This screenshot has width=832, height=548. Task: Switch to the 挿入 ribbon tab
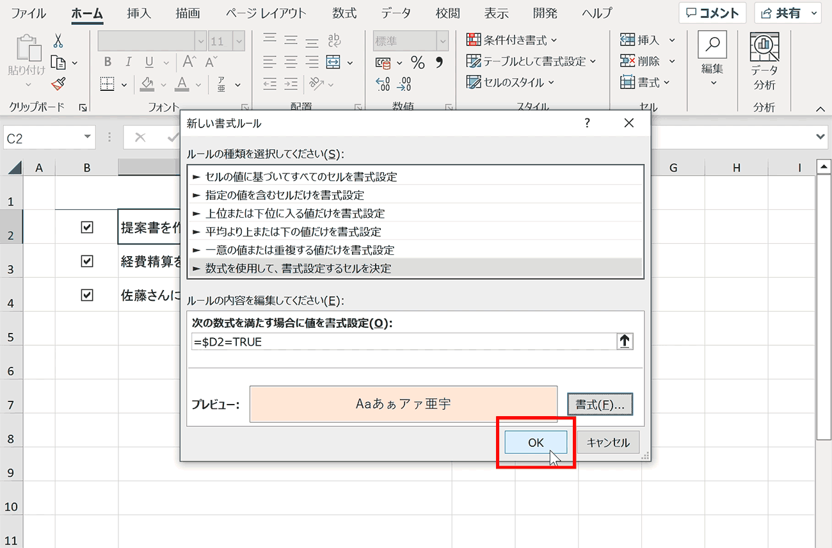click(140, 13)
